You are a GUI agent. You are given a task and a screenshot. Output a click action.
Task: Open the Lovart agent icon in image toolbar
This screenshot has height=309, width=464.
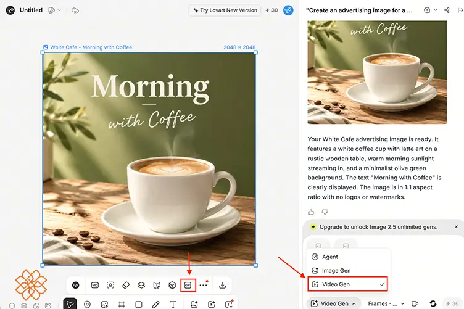[x=76, y=286]
